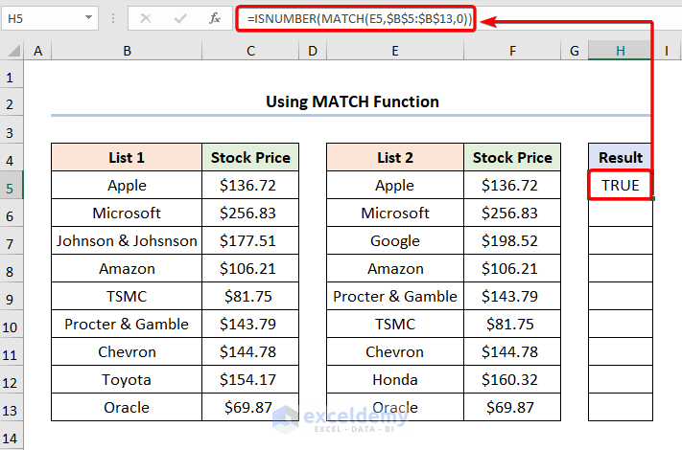
Task: Expand the Name Box dropdown arrow
Action: click(x=89, y=17)
